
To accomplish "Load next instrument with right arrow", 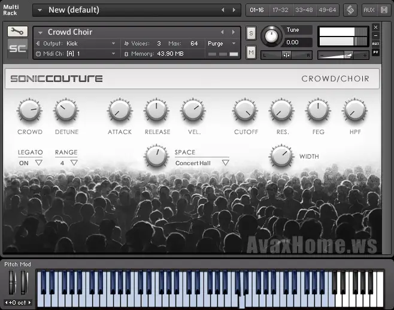I will [x=234, y=32].
